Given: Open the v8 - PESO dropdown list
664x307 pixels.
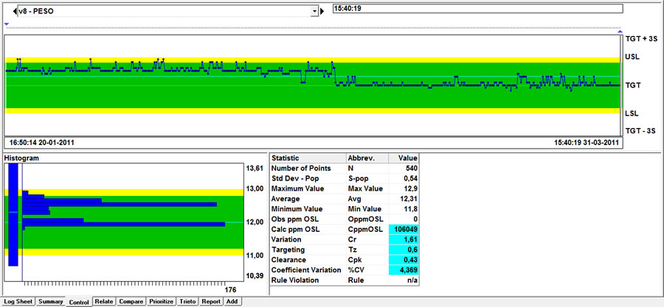Looking at the screenshot, I should point(314,12).
